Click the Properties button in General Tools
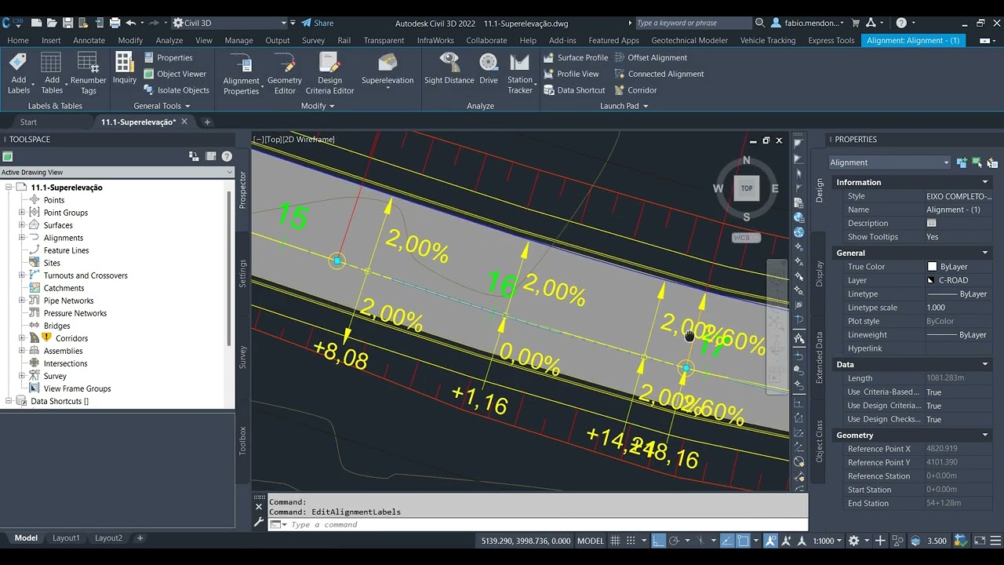Viewport: 1004px width, 565px height. [169, 57]
